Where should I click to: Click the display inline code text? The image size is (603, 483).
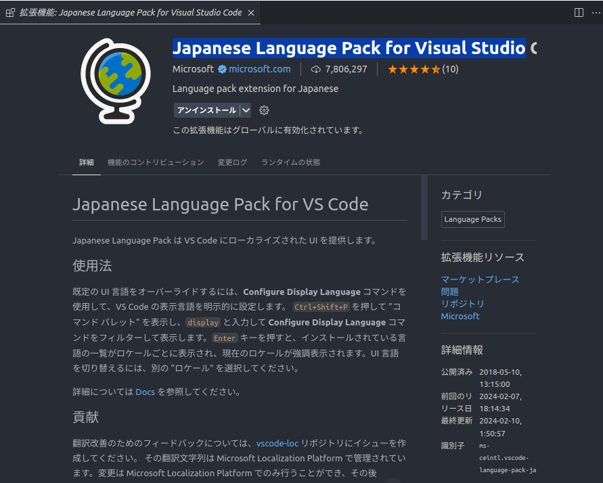(203, 323)
